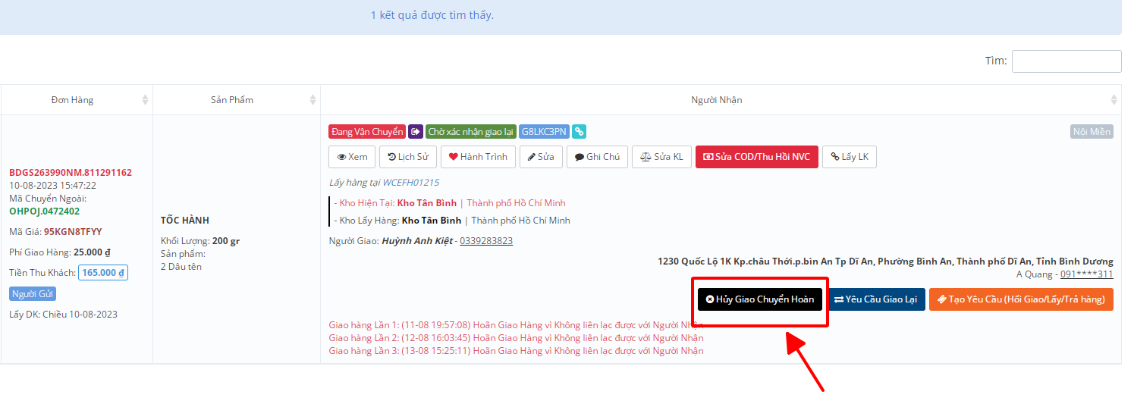Viewport: 1134px width, 404px height.
Task: Sort by Đơn Hàng column header
Action: (x=77, y=100)
